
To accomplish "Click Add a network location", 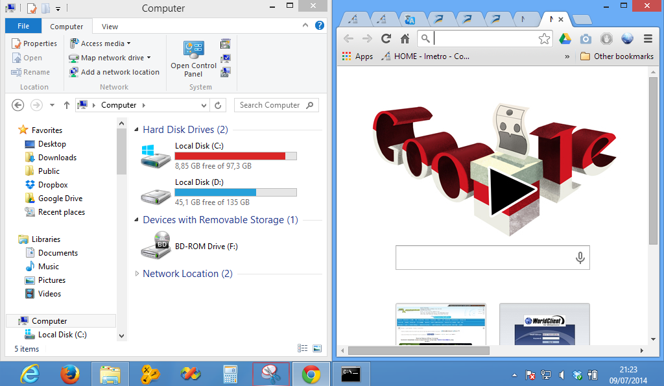I will [x=114, y=72].
